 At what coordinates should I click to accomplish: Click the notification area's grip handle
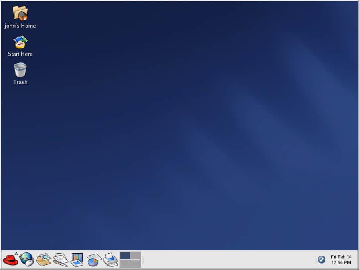coord(315,260)
